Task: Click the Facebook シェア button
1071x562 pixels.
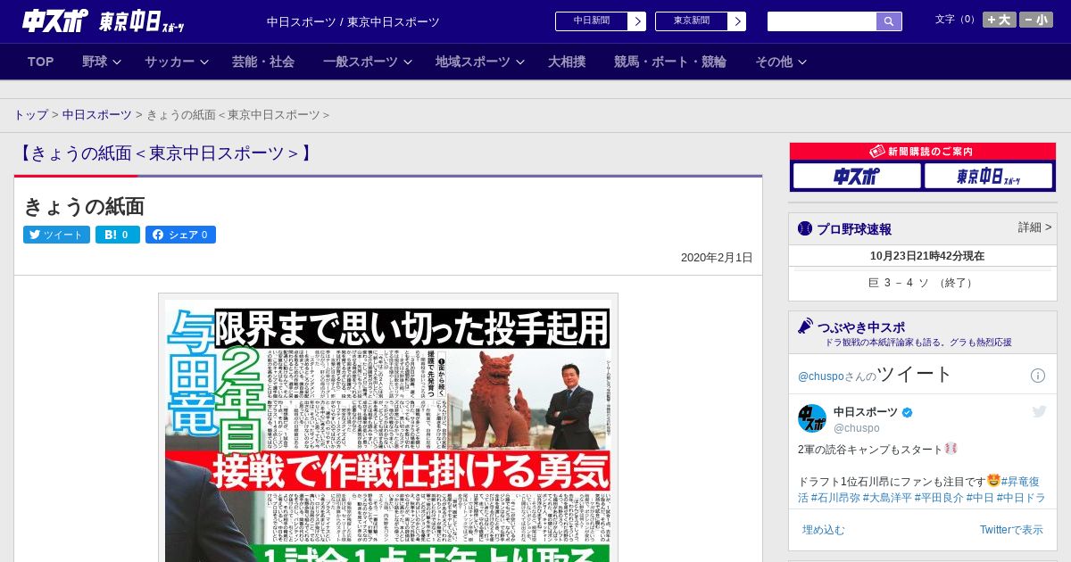Action: 180,235
